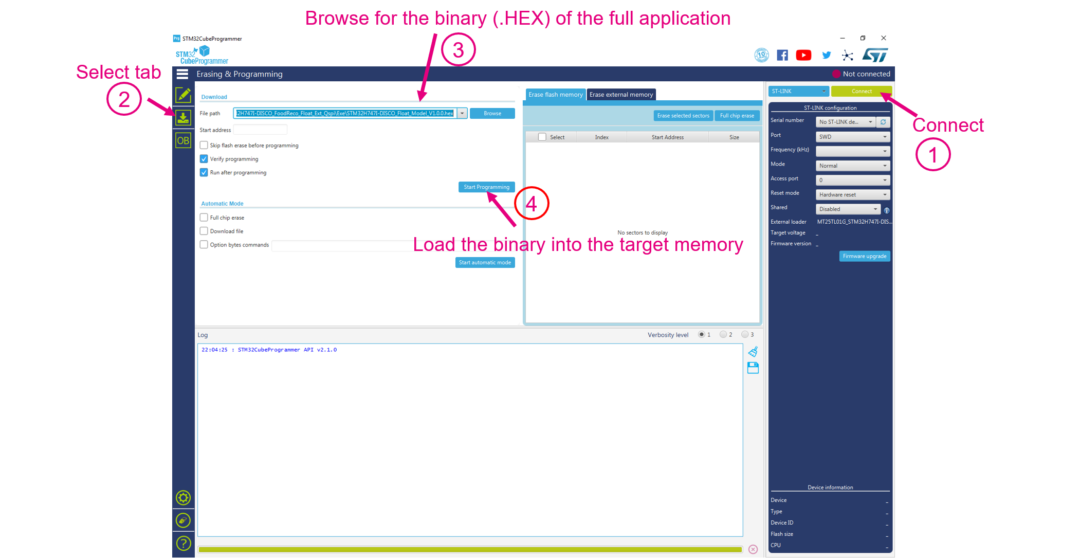The width and height of the screenshot is (1080, 558).
Task: Open the Settings gear icon
Action: click(181, 498)
